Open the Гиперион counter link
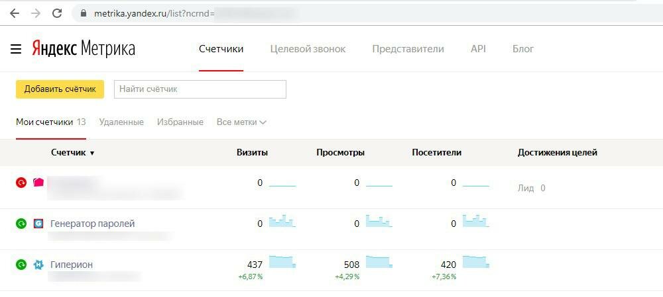This screenshot has width=663, height=297. pyautogui.click(x=72, y=265)
